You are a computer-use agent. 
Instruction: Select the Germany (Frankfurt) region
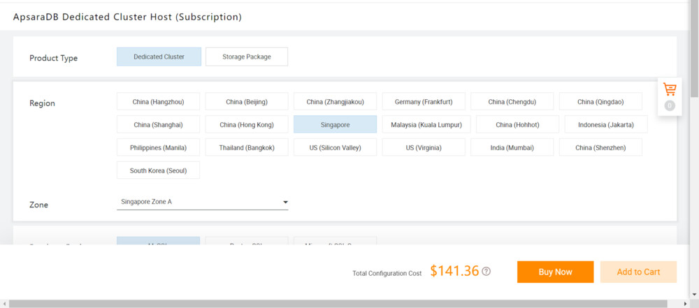click(x=424, y=102)
